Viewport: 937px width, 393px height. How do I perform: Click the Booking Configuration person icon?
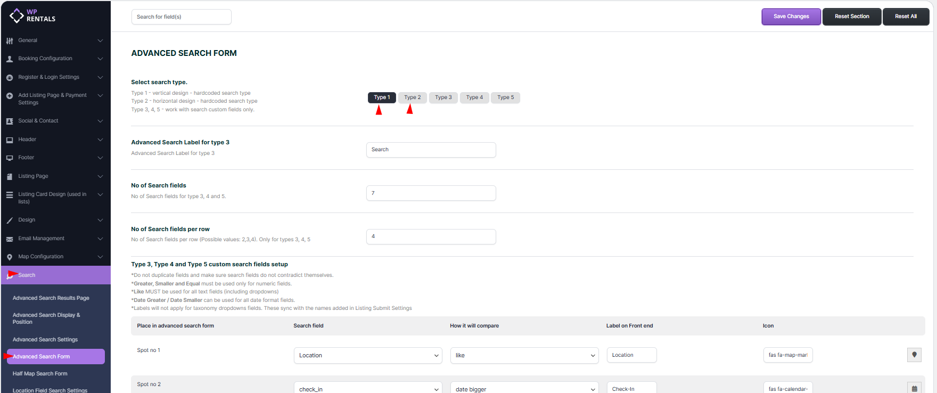(10, 59)
